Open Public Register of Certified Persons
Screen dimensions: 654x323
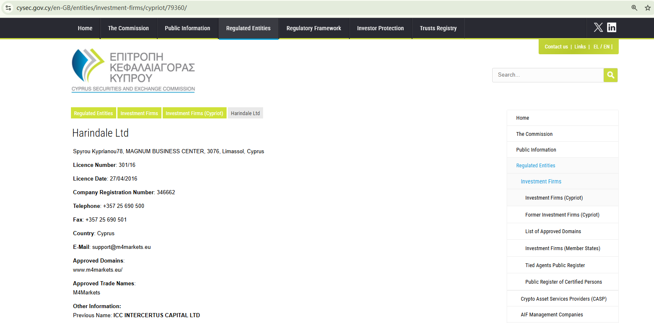pos(563,282)
